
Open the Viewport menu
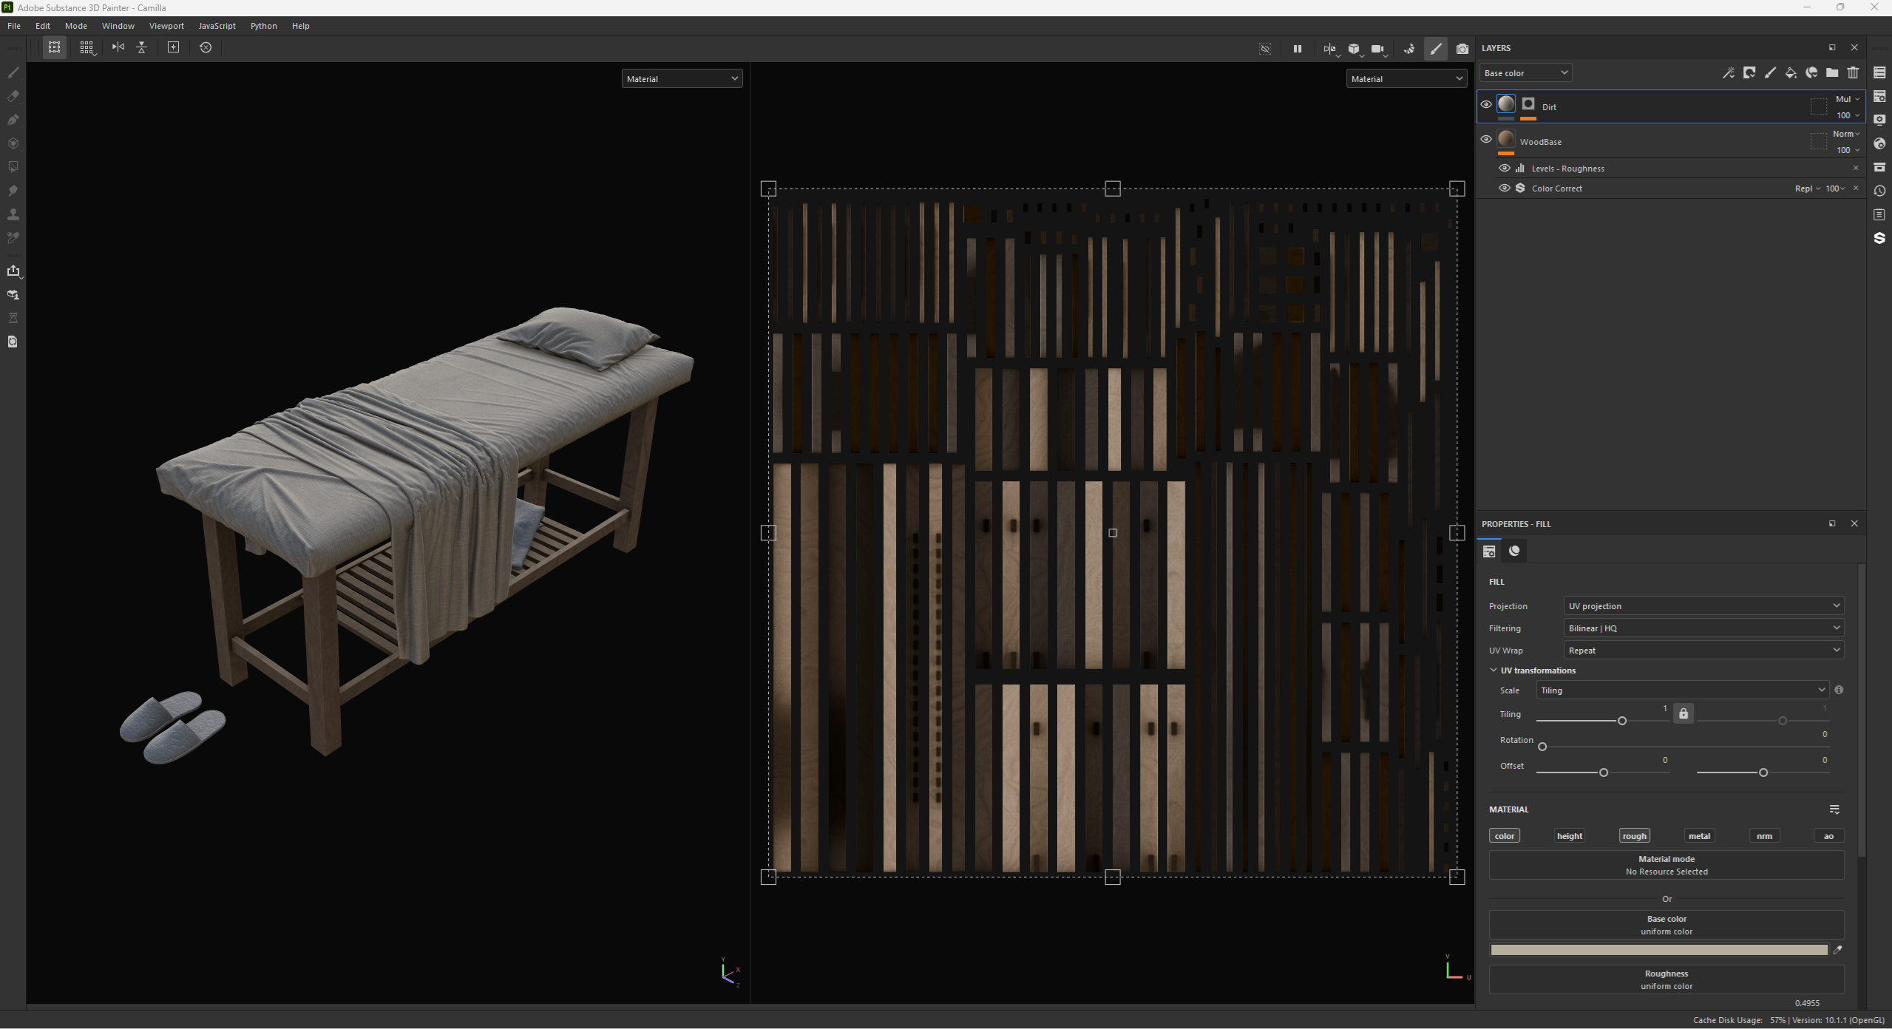166,26
